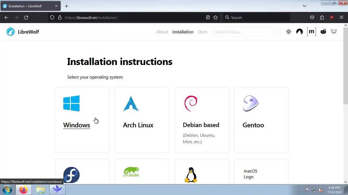
Task: Go to the Installation nav item
Action: [x=183, y=32]
